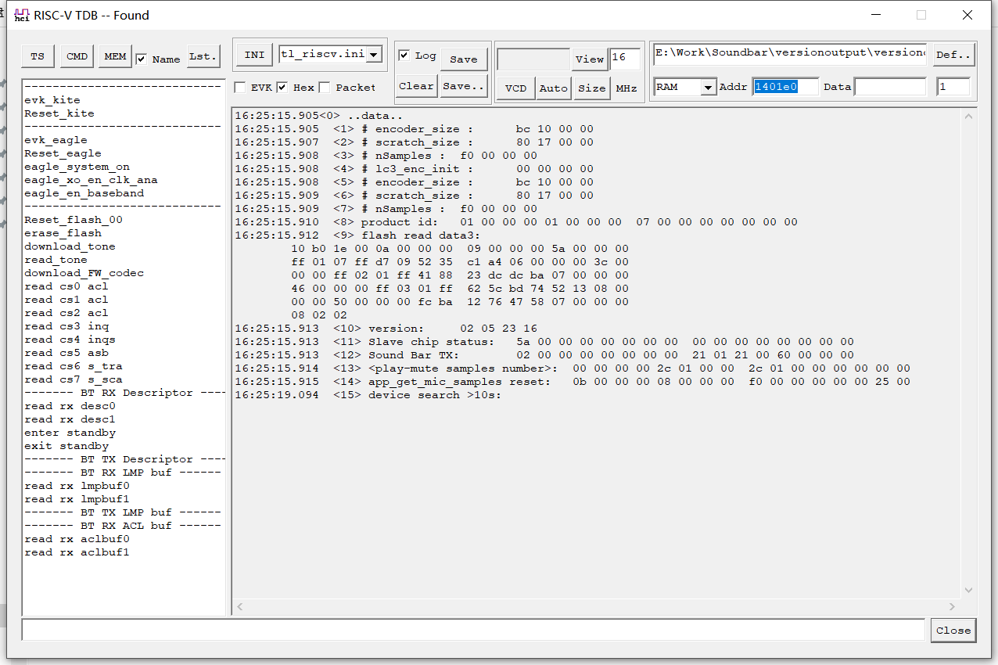This screenshot has width=998, height=665.
Task: Click the Def.. defaults button
Action: tap(953, 55)
